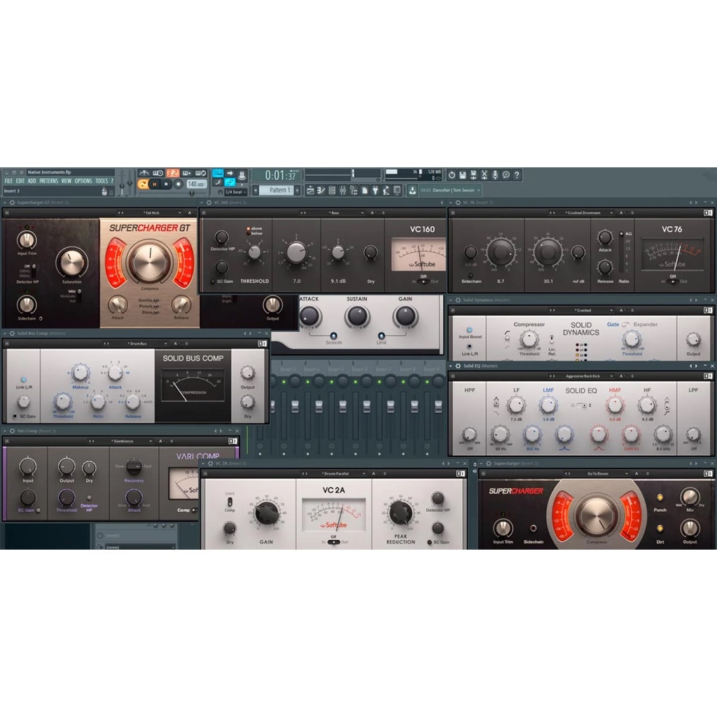This screenshot has height=717, width=717.
Task: Open Solid Dynamics window gear settings
Action: pos(458,300)
